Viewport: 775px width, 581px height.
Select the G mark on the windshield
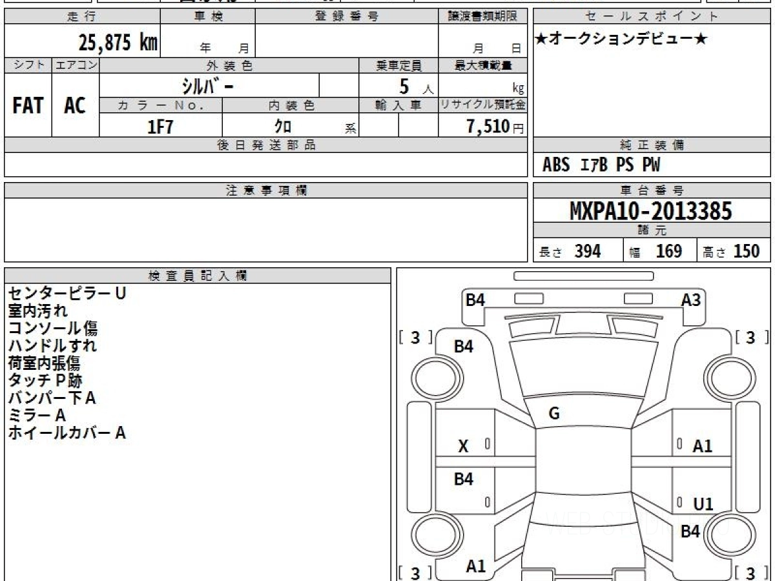pos(553,414)
